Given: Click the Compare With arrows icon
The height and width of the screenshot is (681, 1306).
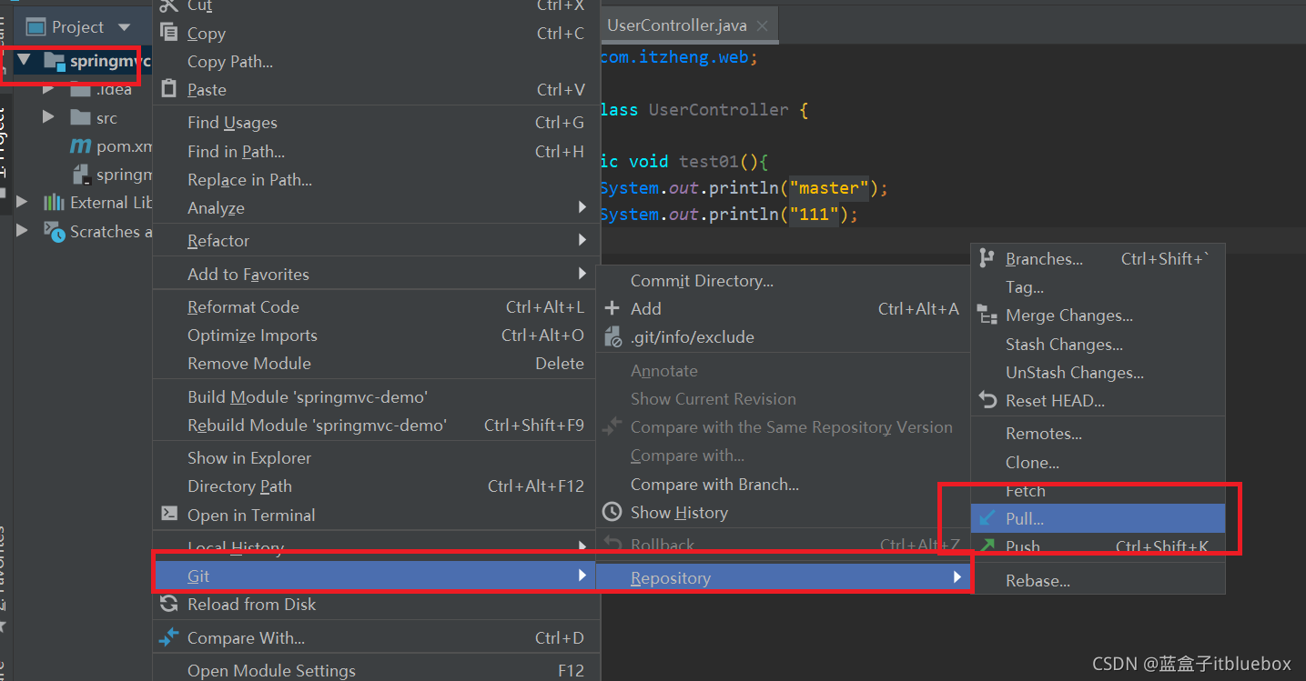Looking at the screenshot, I should (168, 637).
